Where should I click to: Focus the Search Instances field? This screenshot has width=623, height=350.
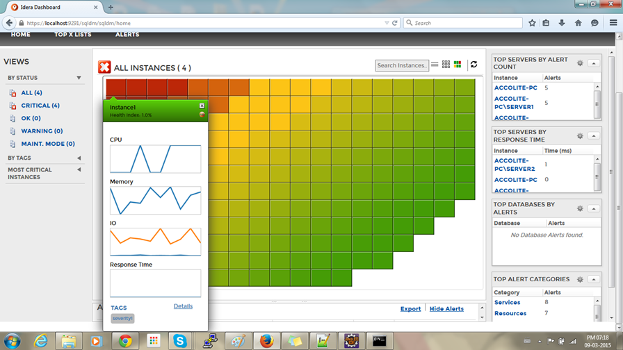[402, 65]
